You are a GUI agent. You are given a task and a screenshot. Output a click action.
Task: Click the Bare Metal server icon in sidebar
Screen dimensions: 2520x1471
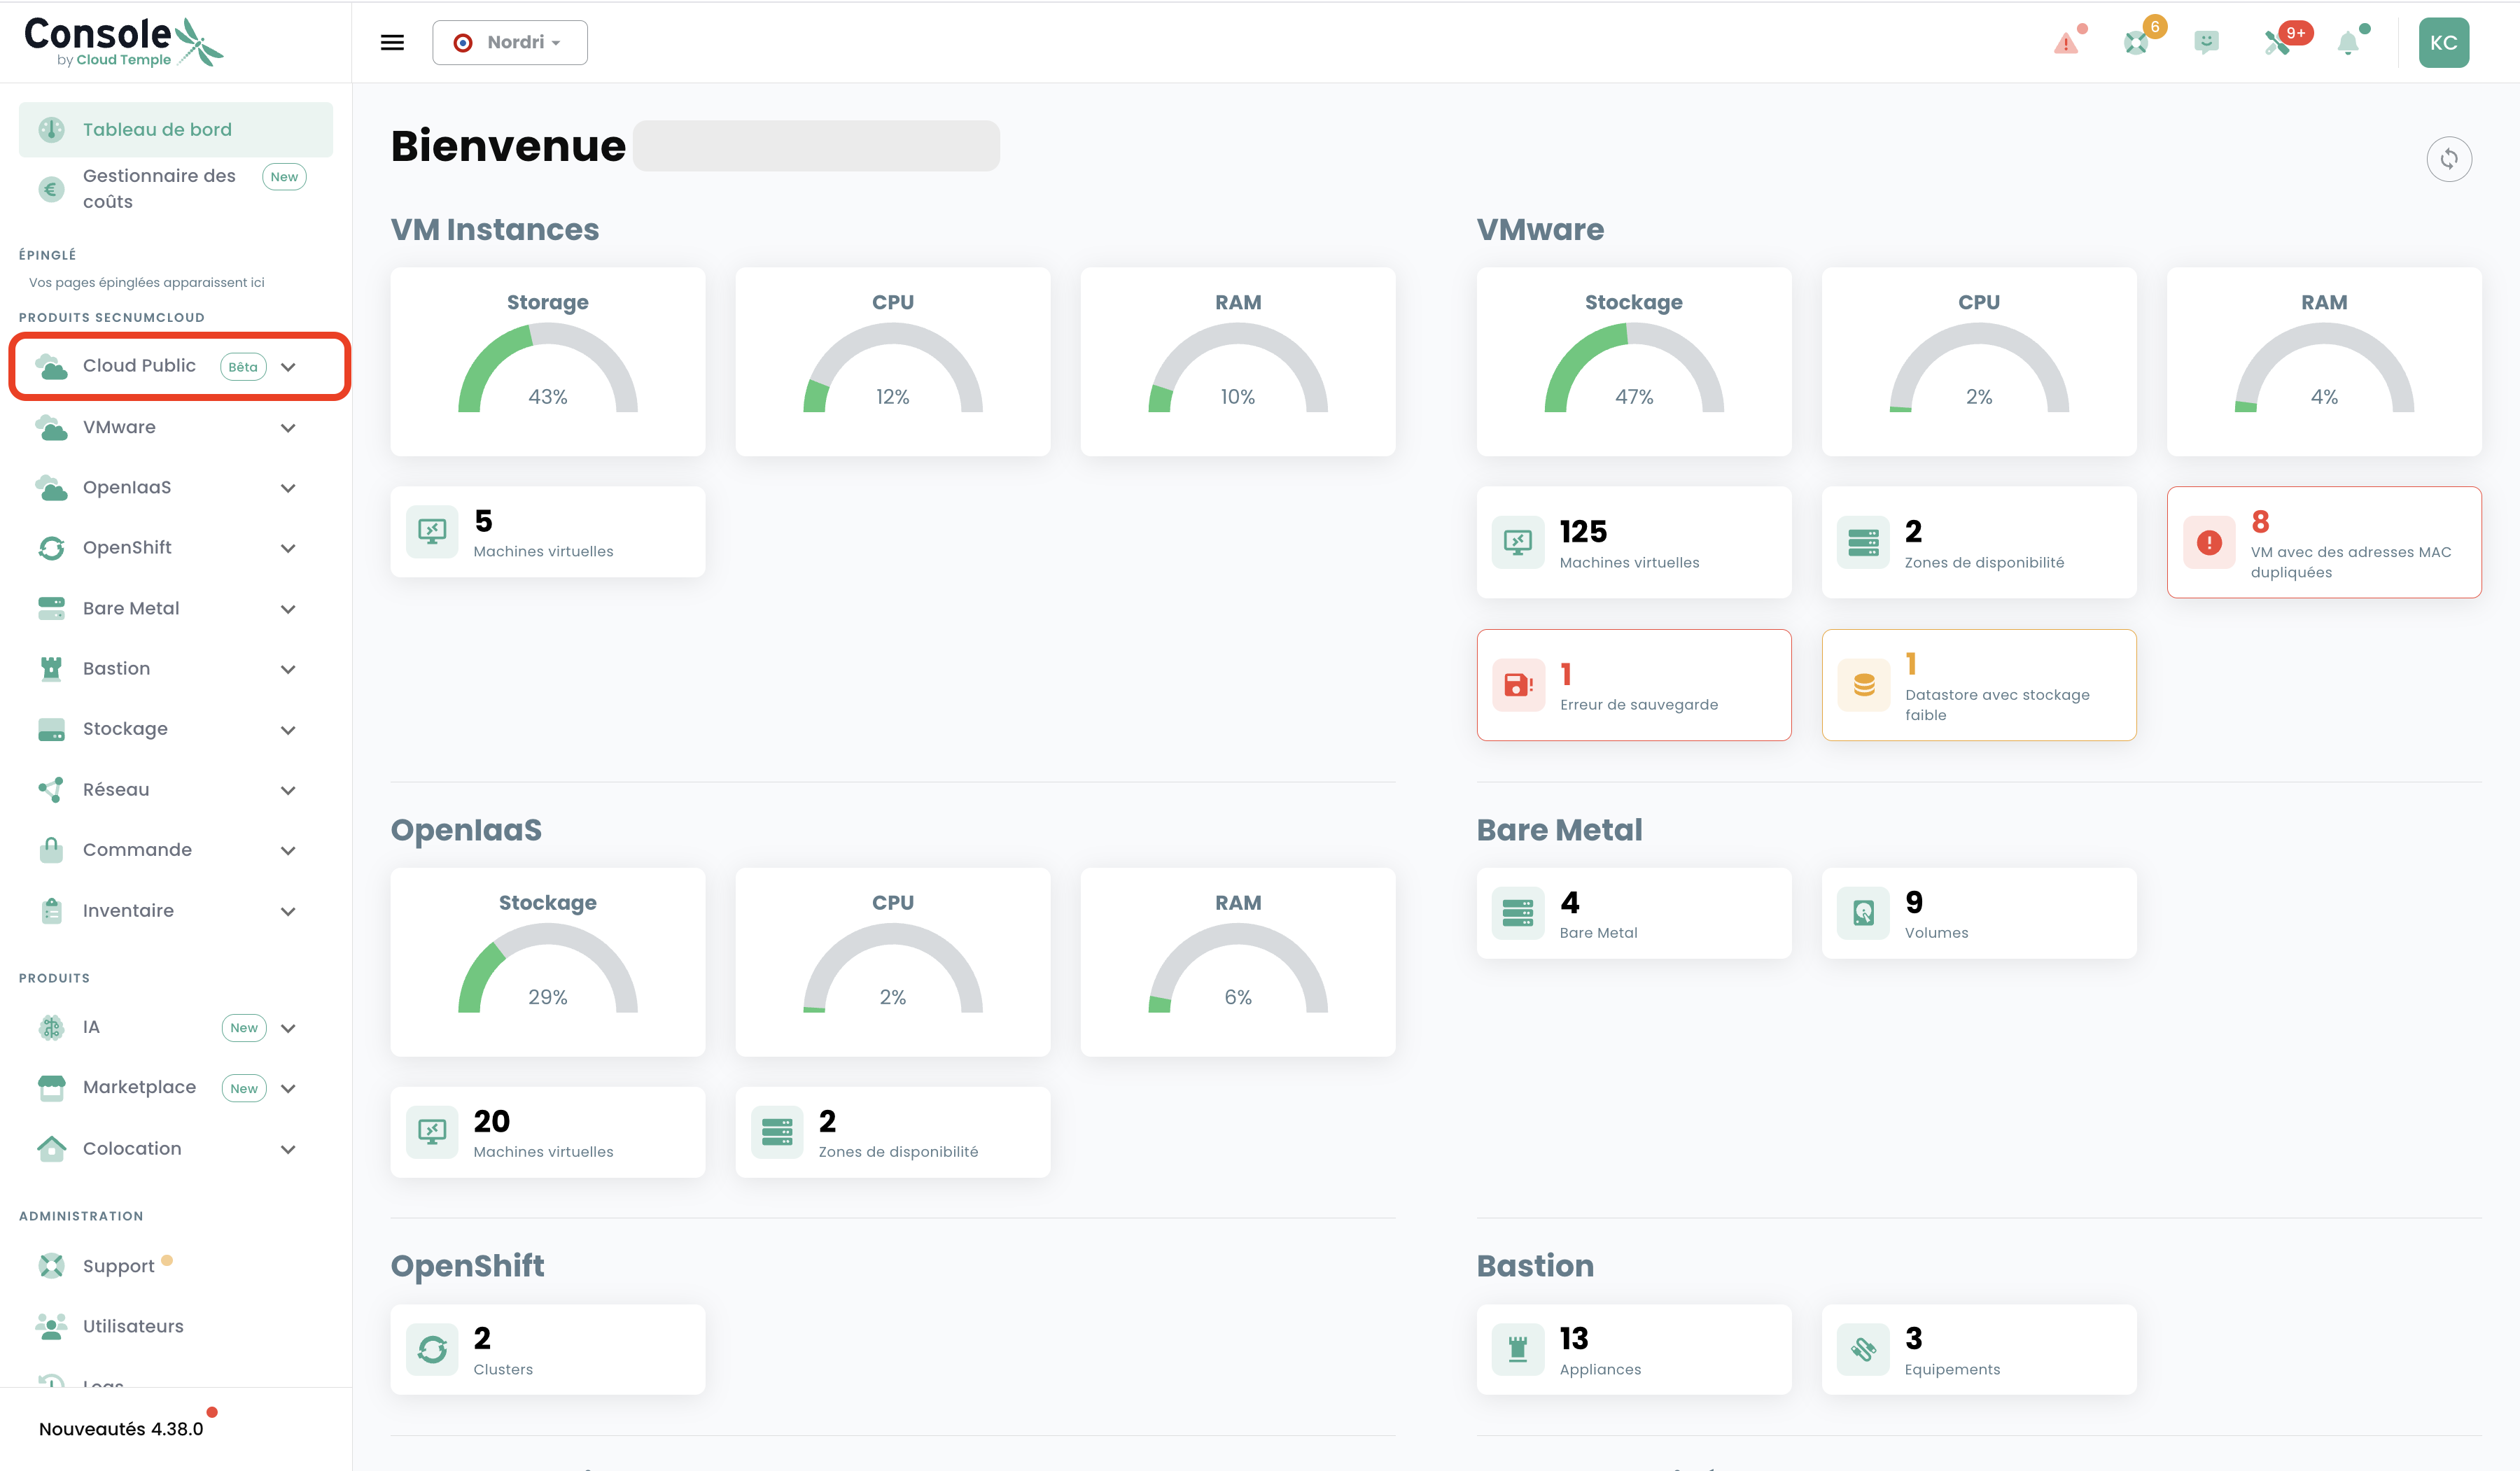point(51,608)
